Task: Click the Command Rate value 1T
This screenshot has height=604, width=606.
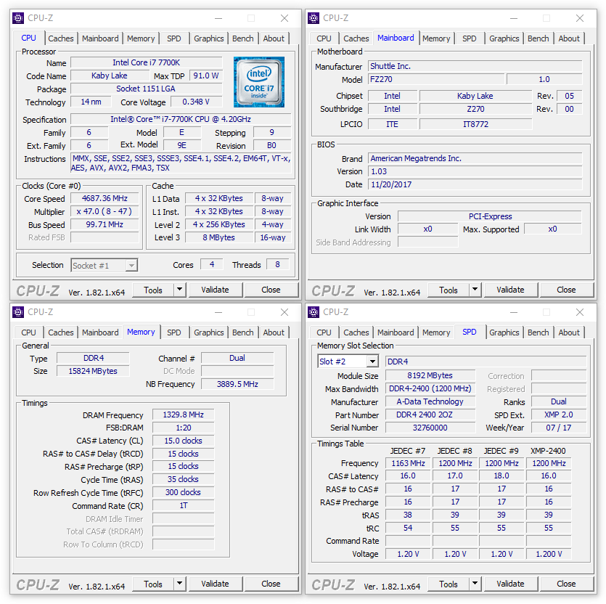Action: (183, 506)
